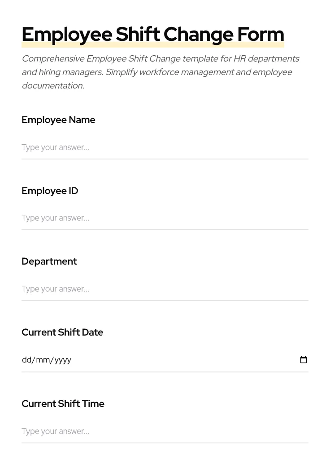Click the Type your answer placeholder under Employee Name

point(55,147)
